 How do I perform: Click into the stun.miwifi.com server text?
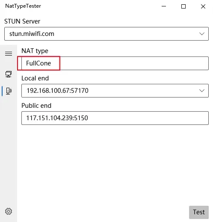click(32, 34)
